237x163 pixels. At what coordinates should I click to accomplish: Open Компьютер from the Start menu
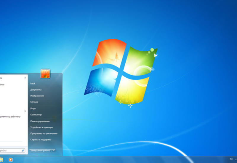[36, 115]
